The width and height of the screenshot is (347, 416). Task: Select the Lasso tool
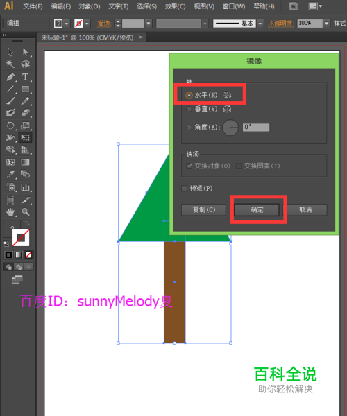tap(25, 64)
